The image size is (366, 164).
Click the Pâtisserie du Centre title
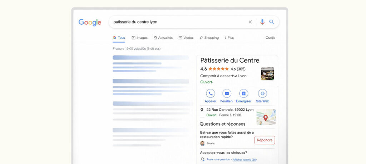pyautogui.click(x=230, y=61)
